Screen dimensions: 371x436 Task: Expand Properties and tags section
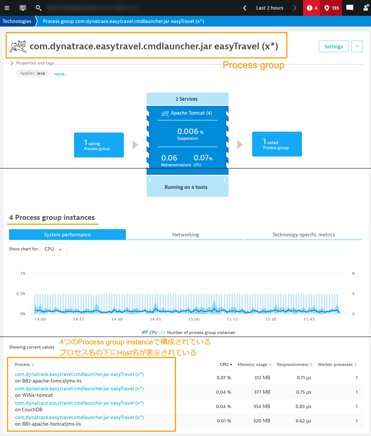click(x=32, y=63)
